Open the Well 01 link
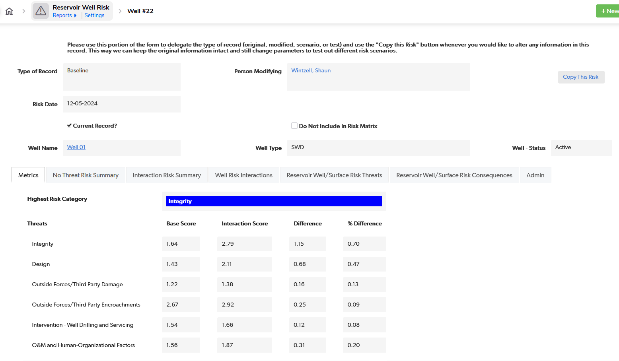The width and height of the screenshot is (619, 361). tap(76, 148)
